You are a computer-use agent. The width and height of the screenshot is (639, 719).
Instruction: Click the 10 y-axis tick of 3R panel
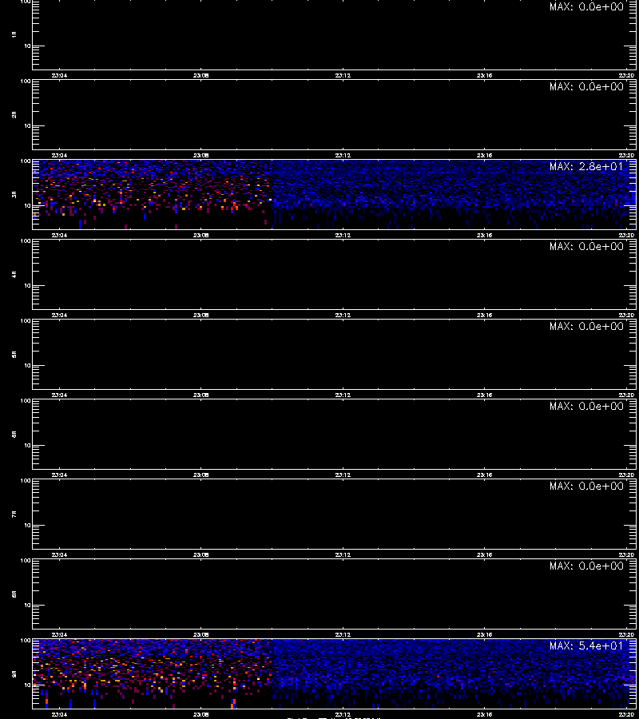point(27,206)
